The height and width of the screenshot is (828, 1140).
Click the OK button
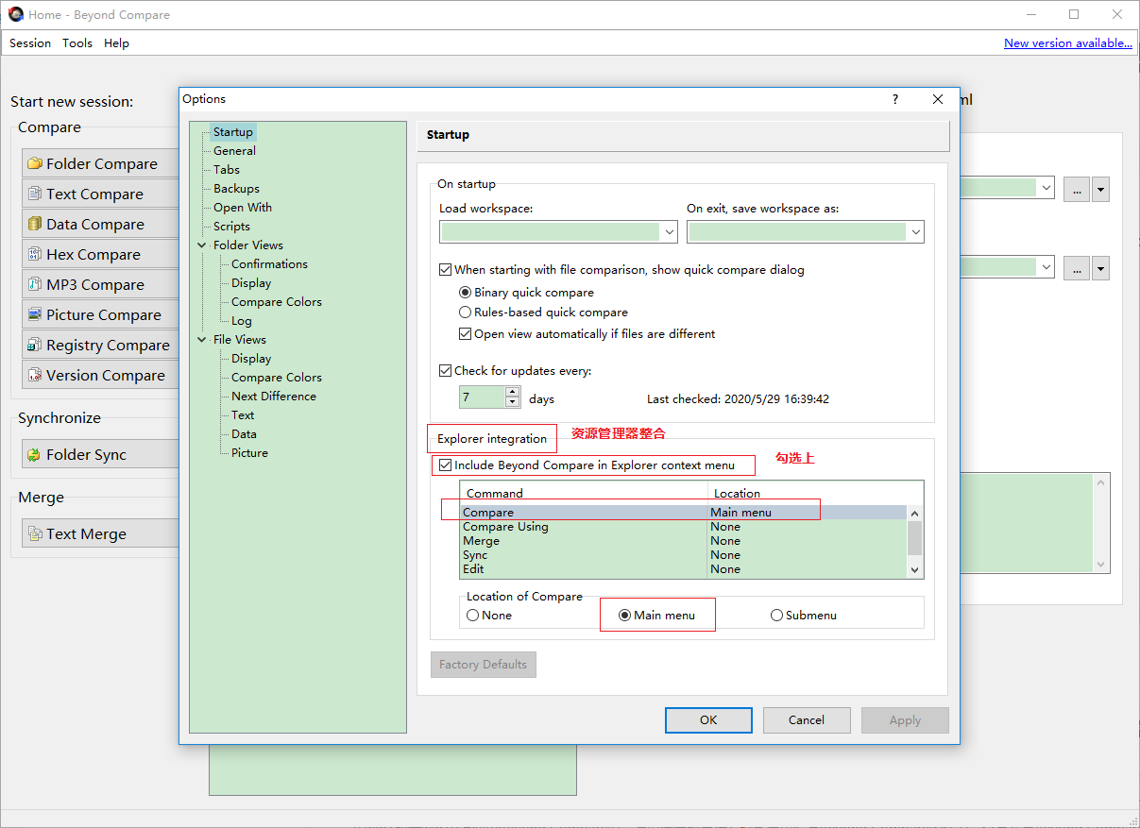tap(708, 720)
